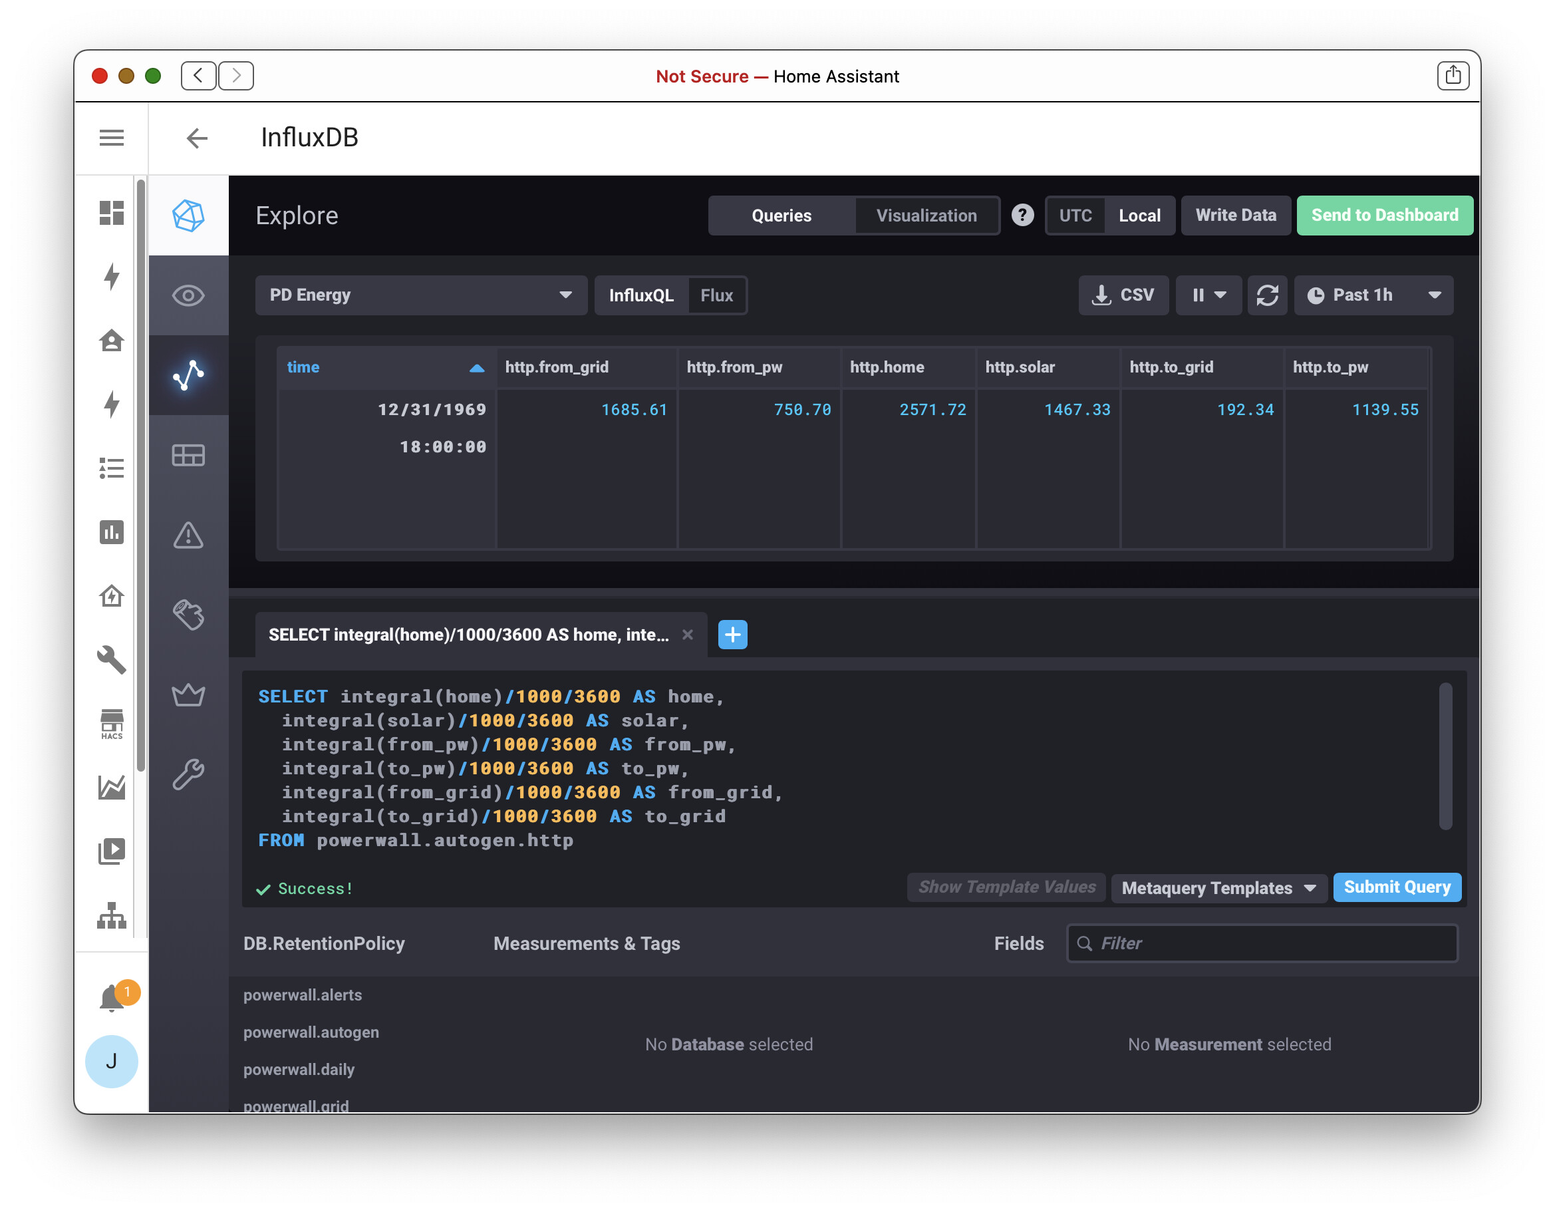Switch the timezone to UTC
1555x1212 pixels.
[1076, 215]
